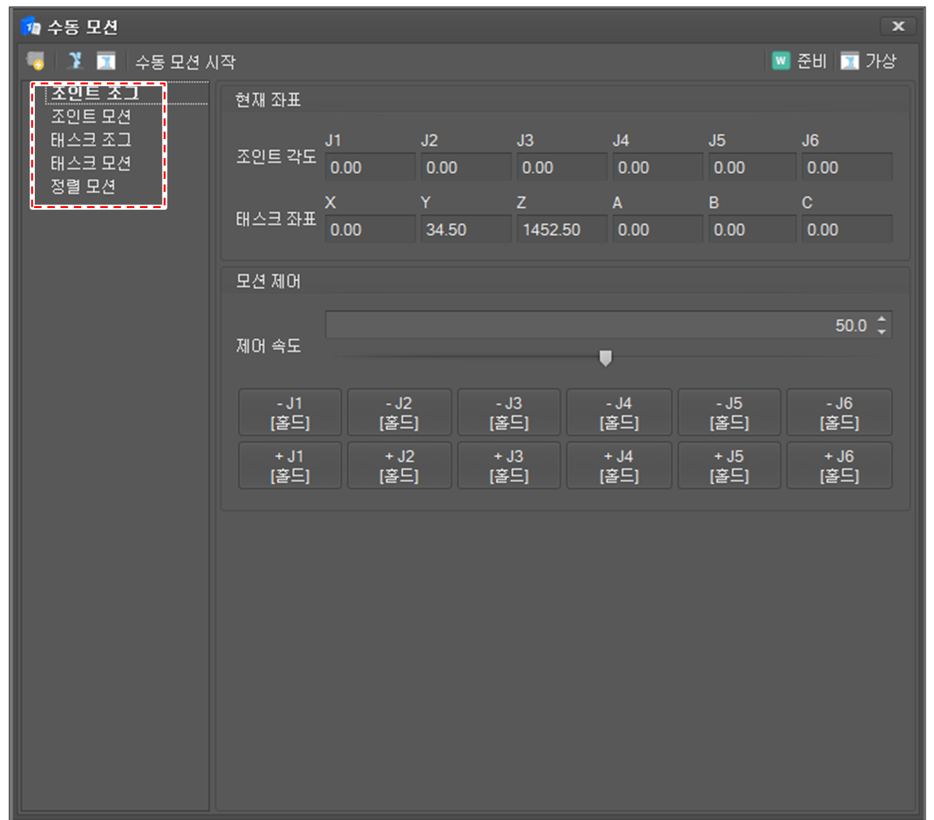Click the virtual robot window icon beside 수동 모션 시작
Image resolution: width=934 pixels, height=820 pixels.
click(x=106, y=61)
